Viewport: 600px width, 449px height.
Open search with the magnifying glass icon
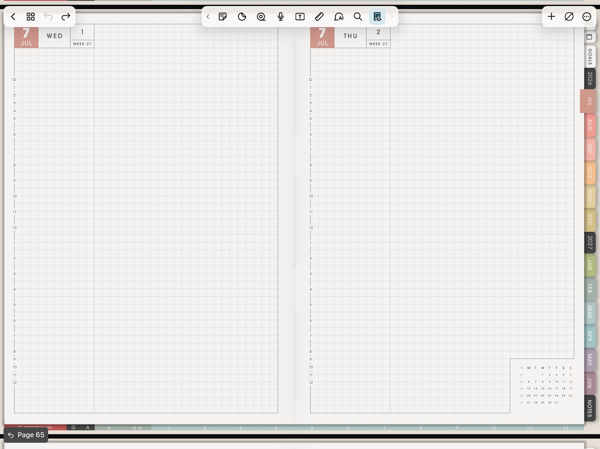click(x=358, y=16)
